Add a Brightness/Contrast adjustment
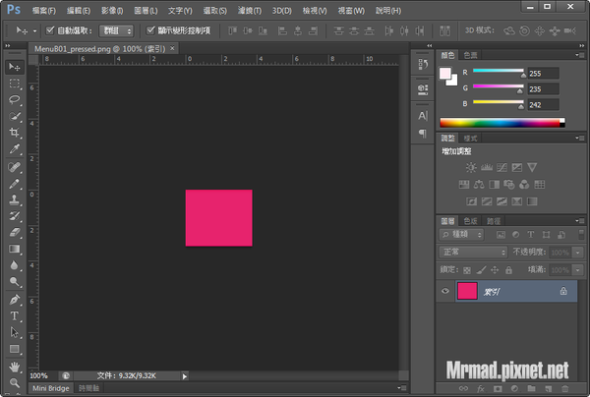590x397 pixels. click(471, 167)
